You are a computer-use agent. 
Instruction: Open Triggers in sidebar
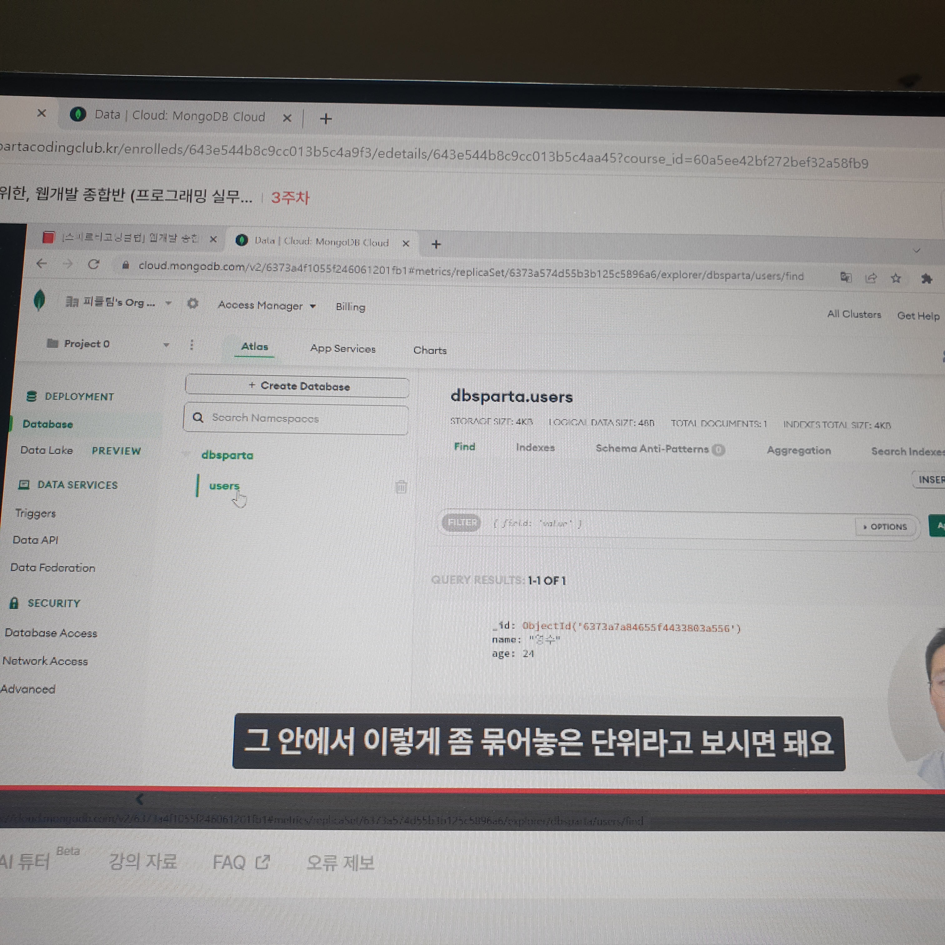coord(35,513)
